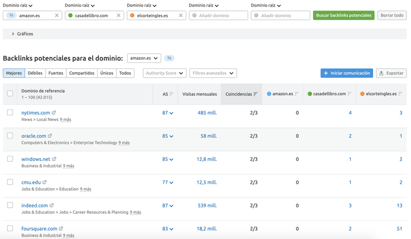411x239 pixels.
Task: Check the nytimes.com row checkbox
Action: (x=10, y=113)
